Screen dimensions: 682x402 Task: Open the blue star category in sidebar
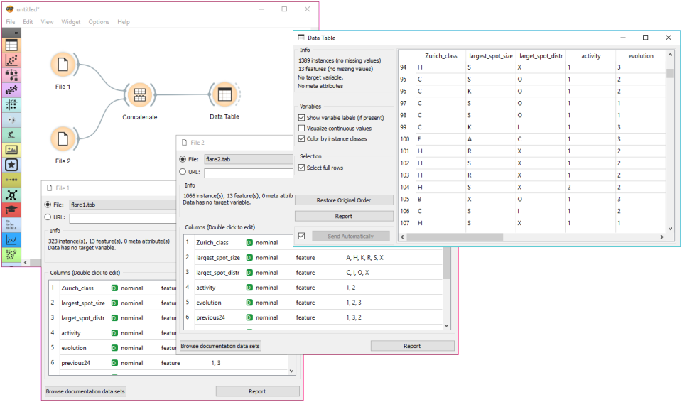tap(11, 165)
